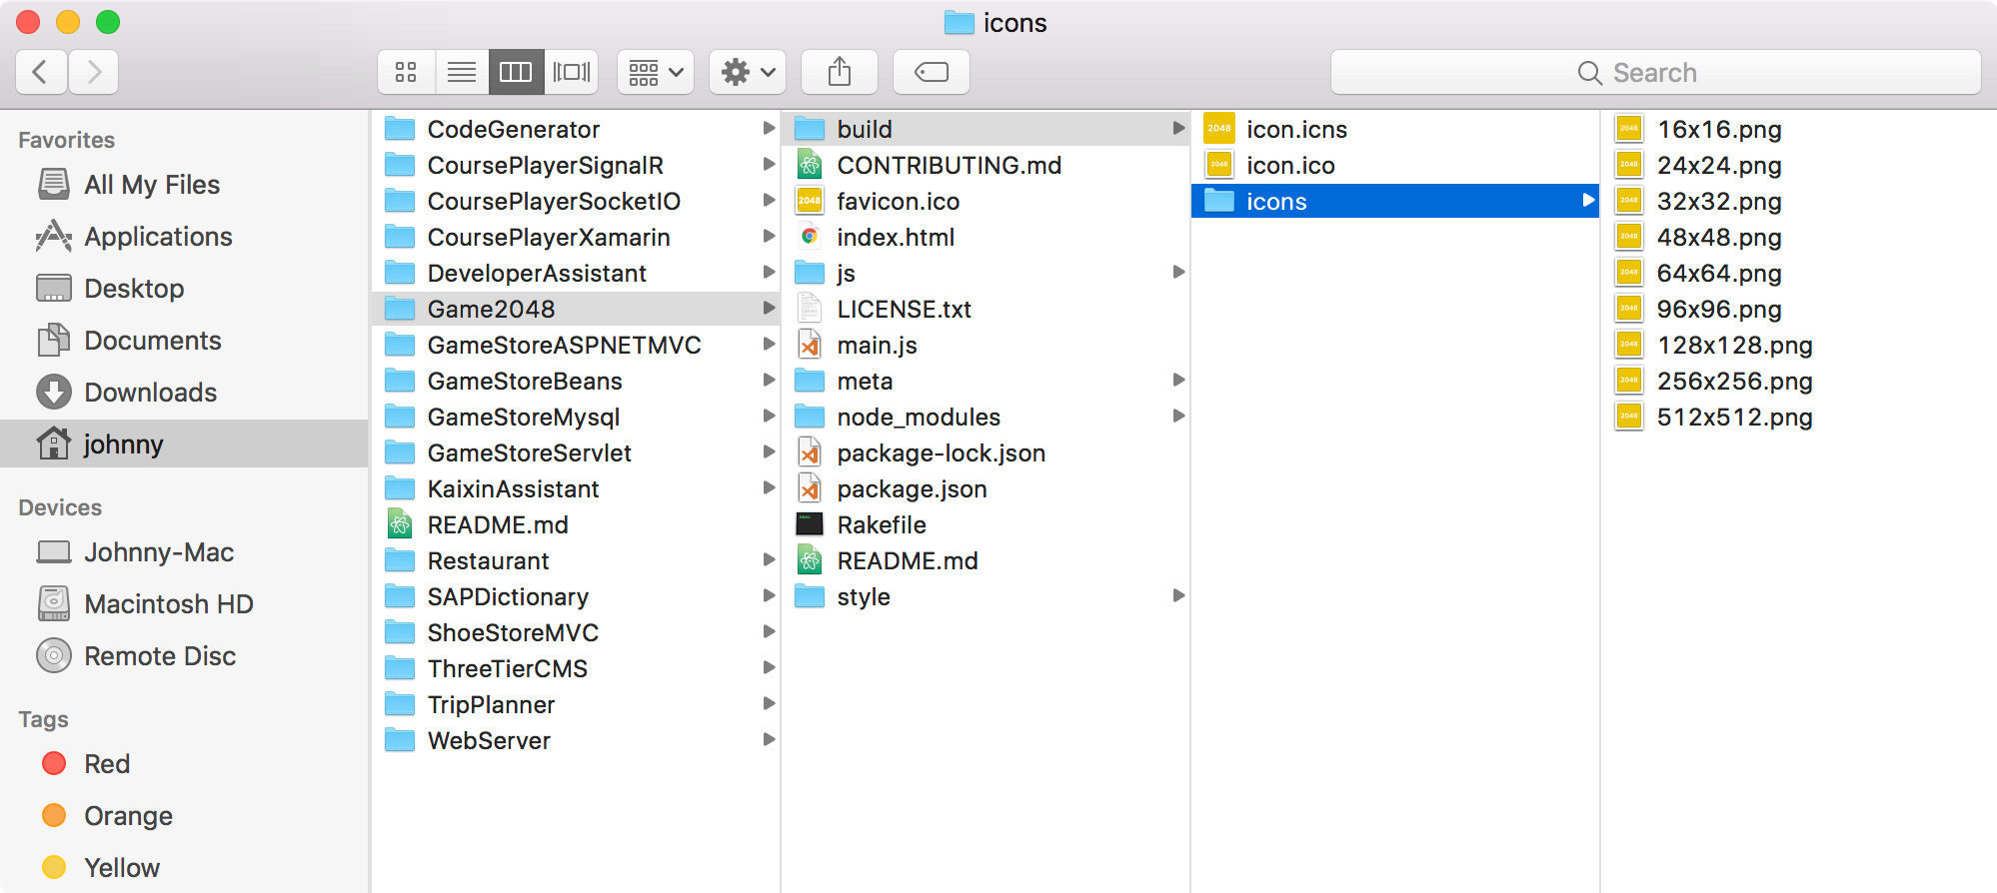This screenshot has width=1997, height=893.
Task: Open Desktop in sidebar
Action: pos(185,289)
